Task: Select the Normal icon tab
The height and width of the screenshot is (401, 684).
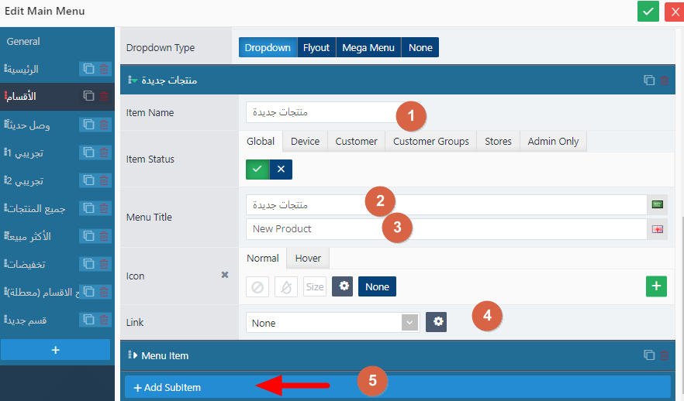Action: pos(263,259)
